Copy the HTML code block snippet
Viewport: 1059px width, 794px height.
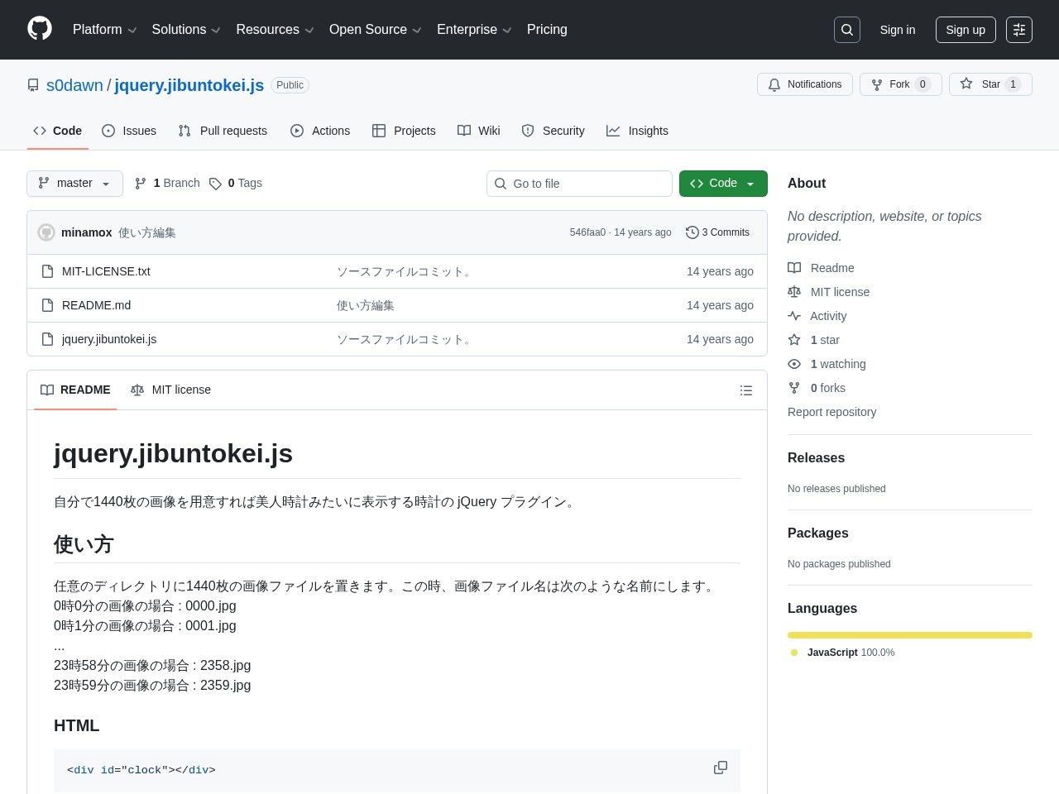720,768
